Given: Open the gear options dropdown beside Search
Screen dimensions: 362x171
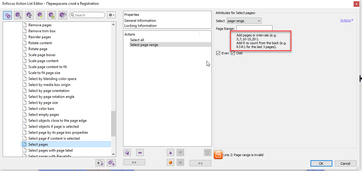Looking at the screenshot, I should coord(111,15).
